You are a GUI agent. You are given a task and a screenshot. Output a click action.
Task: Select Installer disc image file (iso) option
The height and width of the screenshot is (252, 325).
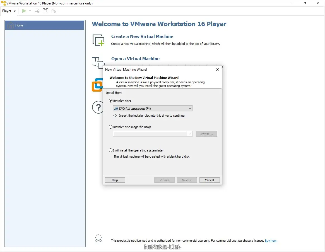click(111, 127)
